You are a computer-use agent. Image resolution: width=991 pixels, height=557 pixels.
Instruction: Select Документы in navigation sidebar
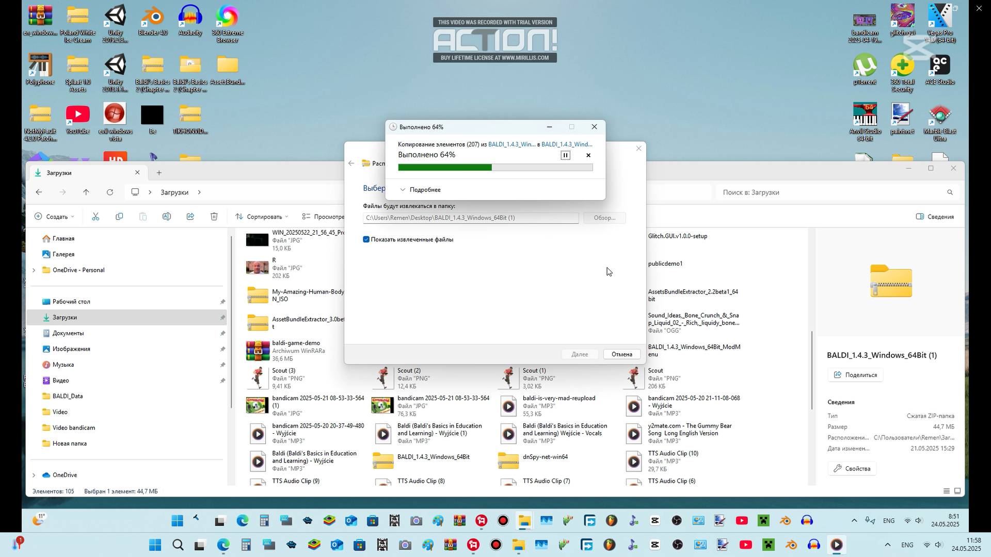pos(68,333)
